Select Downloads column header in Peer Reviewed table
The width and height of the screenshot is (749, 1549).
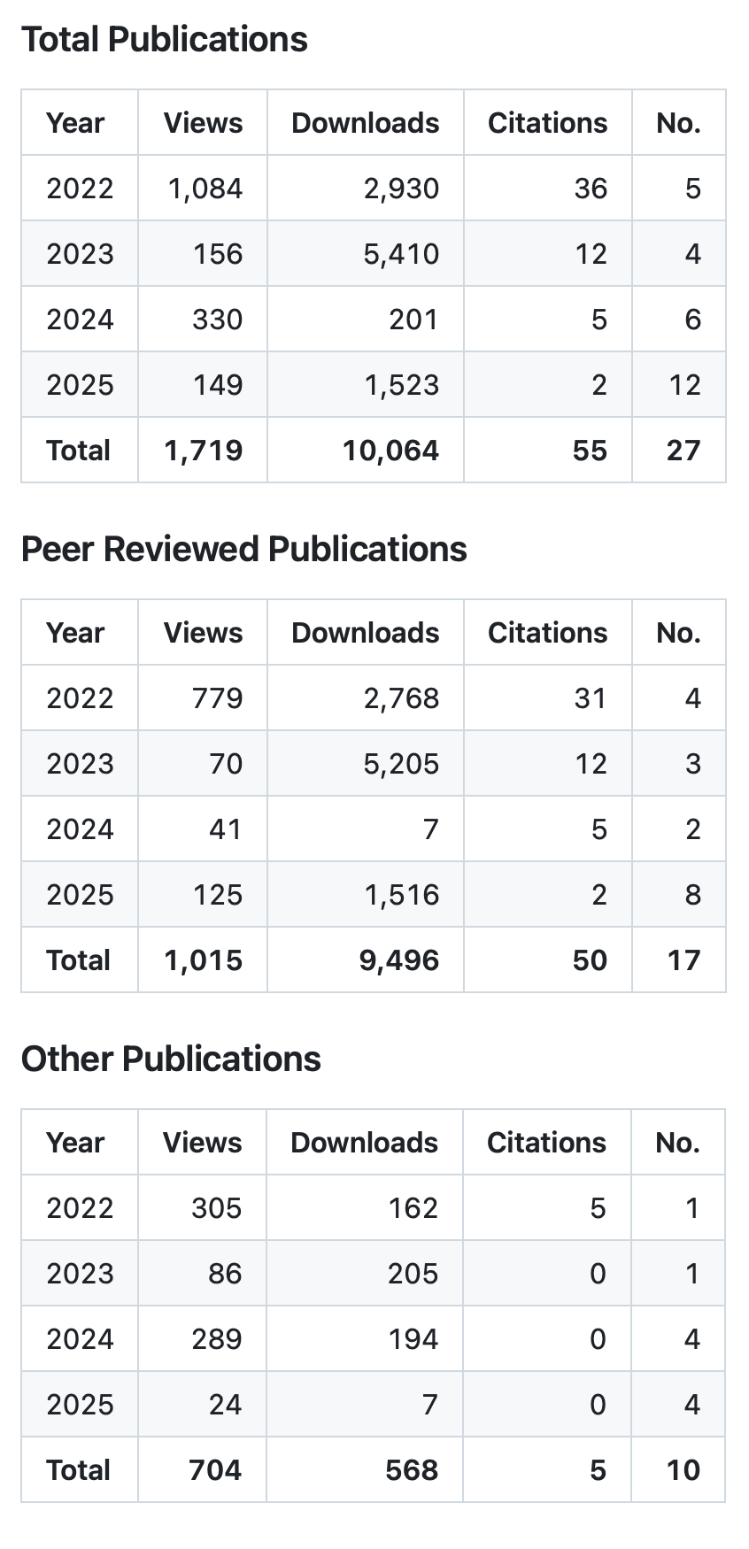point(365,633)
